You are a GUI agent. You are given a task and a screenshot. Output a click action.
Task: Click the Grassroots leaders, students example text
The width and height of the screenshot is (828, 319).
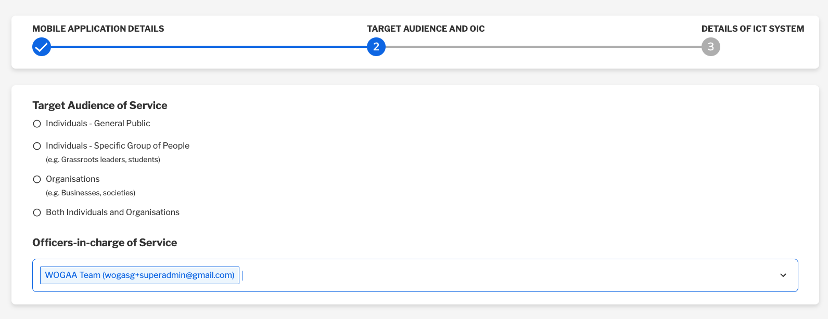[x=103, y=159]
